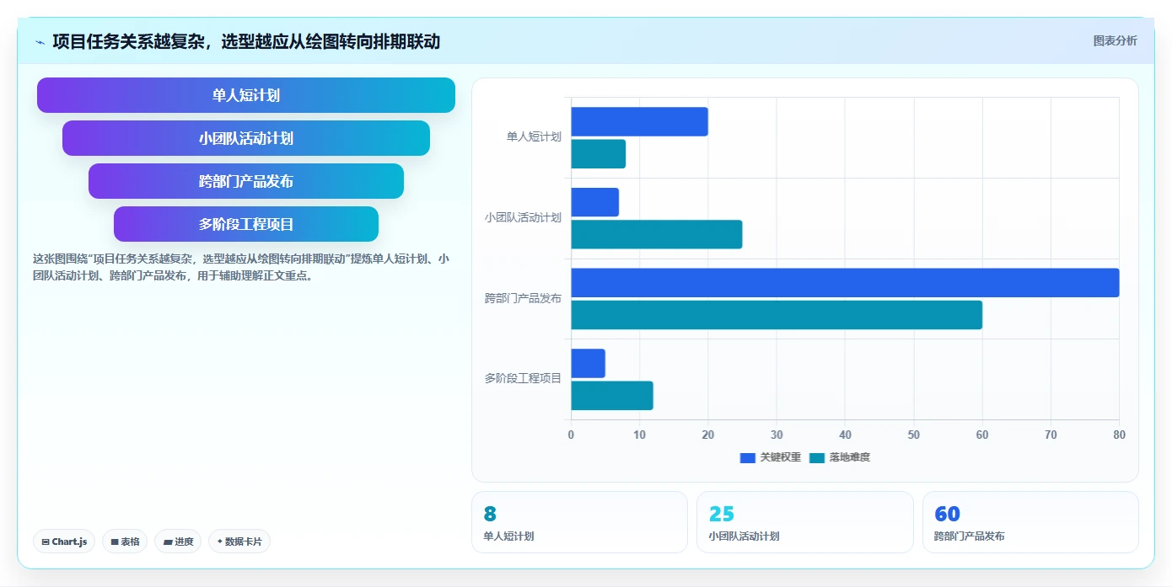Click the chart y-axis label 多阶段工程项目
This screenshot has width=1172, height=587.
[x=523, y=378]
